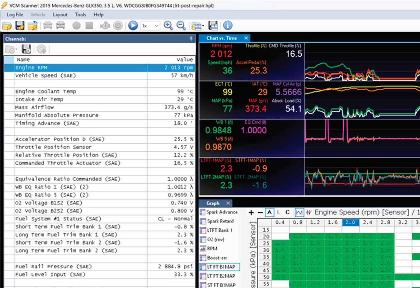Click the Zoom In magnifier icon

click(x=168, y=26)
